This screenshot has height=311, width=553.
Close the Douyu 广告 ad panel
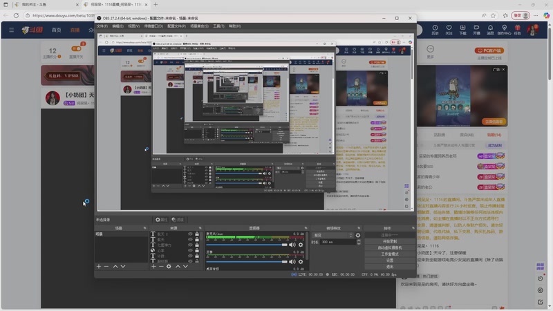pyautogui.click(x=503, y=70)
